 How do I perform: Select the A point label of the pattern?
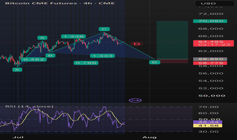pos(42,38)
